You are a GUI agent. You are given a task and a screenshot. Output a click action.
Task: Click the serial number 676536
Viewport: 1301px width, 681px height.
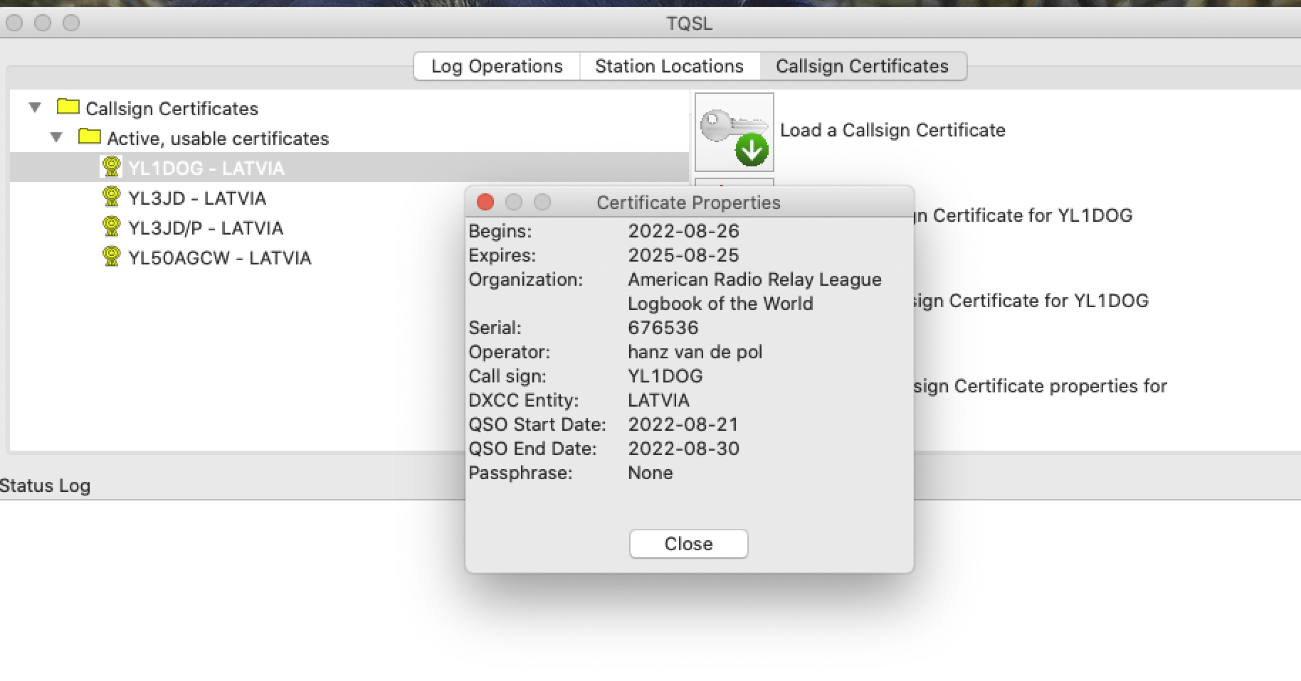pyautogui.click(x=663, y=328)
